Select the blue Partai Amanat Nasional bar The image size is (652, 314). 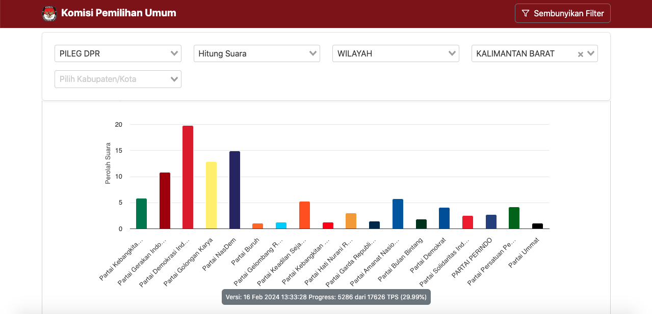point(398,214)
